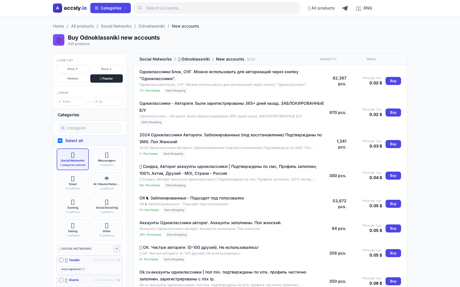The width and height of the screenshot is (460, 287).
Task: Click the price from input field
Action: click(71, 102)
